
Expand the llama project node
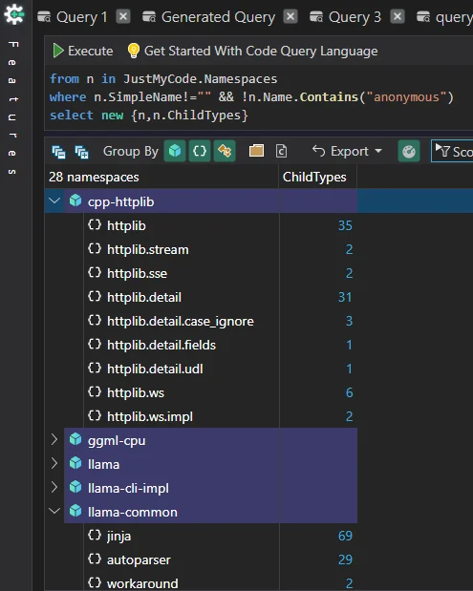click(x=54, y=463)
